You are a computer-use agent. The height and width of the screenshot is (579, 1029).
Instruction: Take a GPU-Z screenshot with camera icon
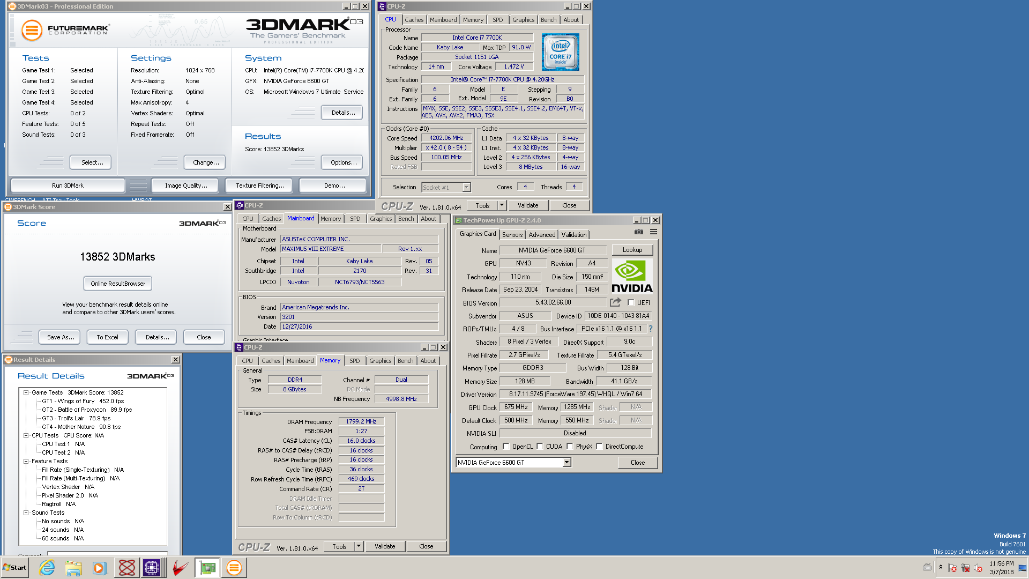pyautogui.click(x=638, y=232)
